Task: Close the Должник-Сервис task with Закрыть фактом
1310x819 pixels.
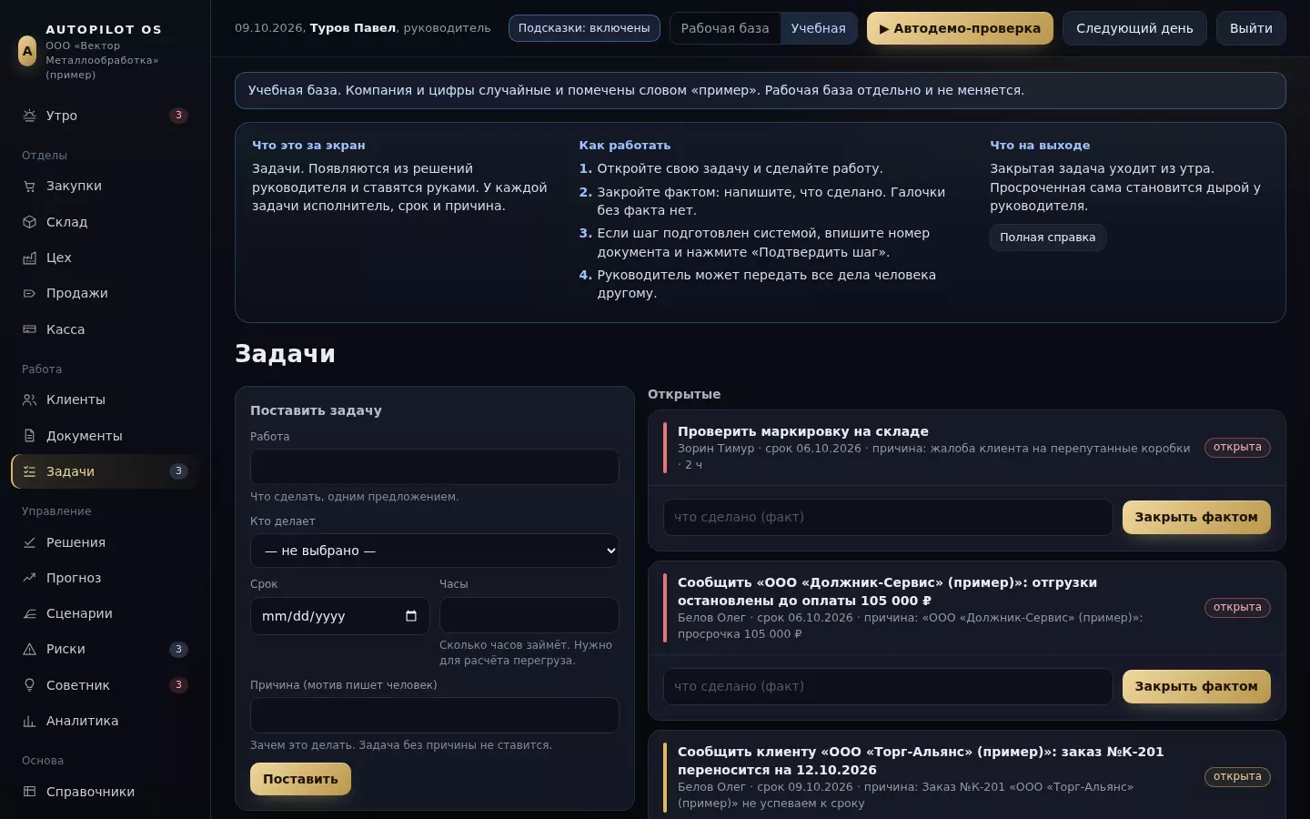Action: click(1196, 686)
